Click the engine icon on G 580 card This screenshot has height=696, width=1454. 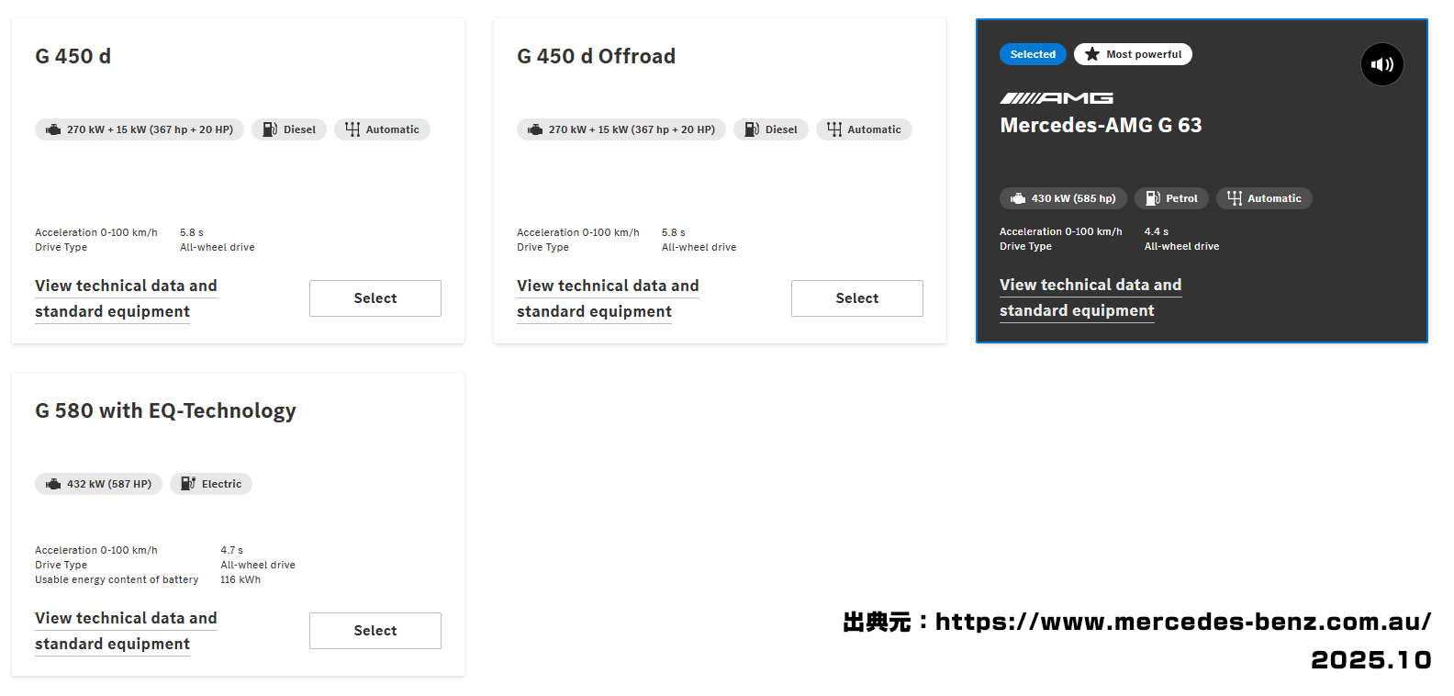pos(53,484)
